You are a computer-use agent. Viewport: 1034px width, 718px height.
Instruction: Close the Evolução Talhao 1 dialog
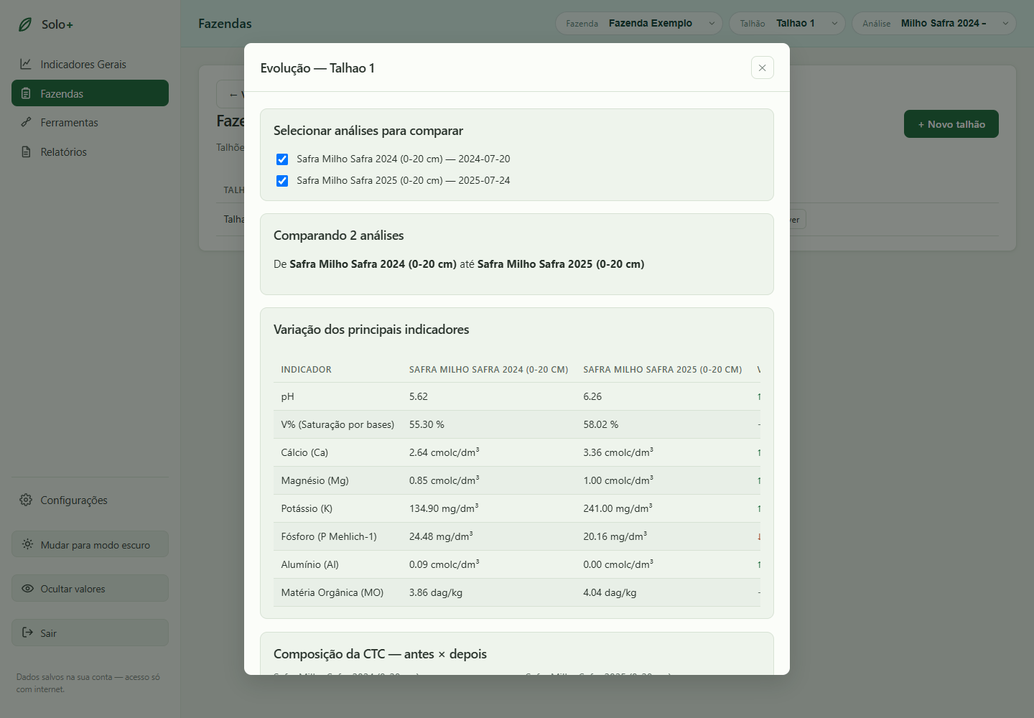(763, 67)
